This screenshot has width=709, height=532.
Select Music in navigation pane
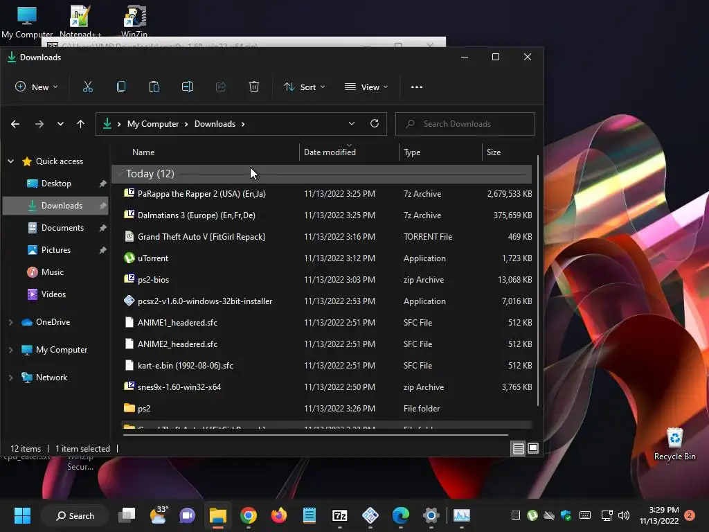pos(56,272)
